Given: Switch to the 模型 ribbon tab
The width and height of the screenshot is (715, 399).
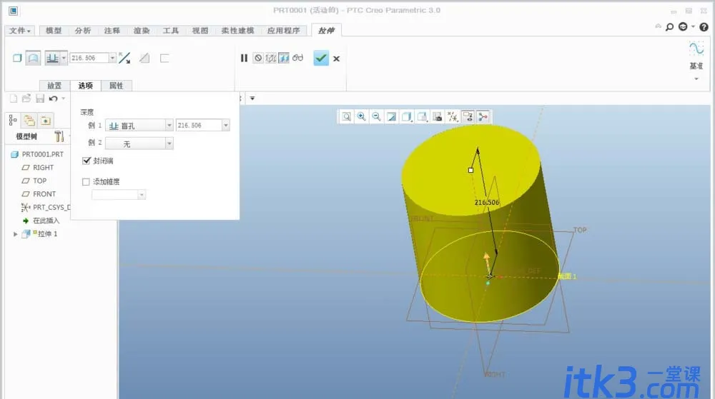Looking at the screenshot, I should click(x=54, y=31).
